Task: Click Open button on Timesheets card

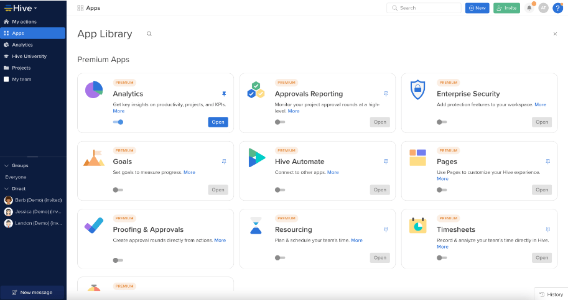Action: [542, 257]
